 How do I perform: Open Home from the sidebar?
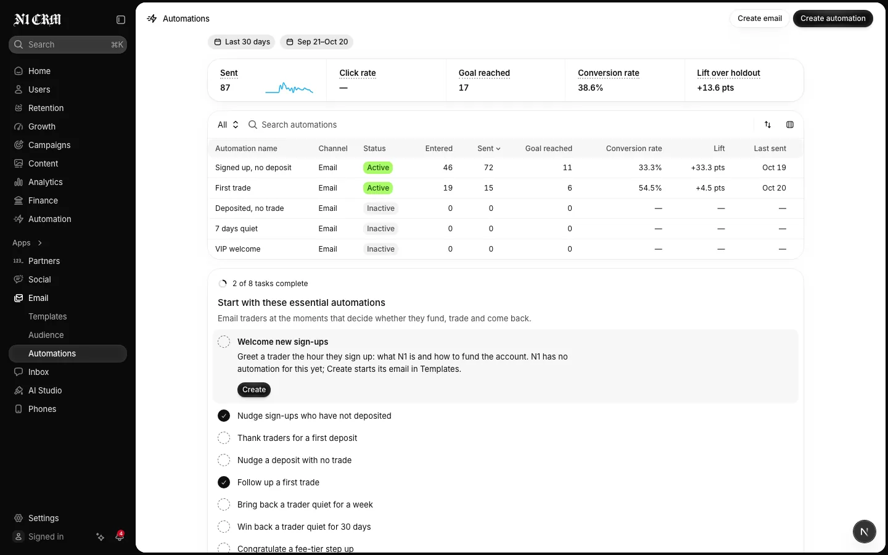click(x=68, y=71)
